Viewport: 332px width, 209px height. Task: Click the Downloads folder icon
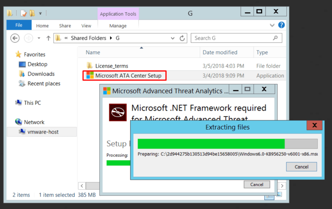(x=22, y=74)
